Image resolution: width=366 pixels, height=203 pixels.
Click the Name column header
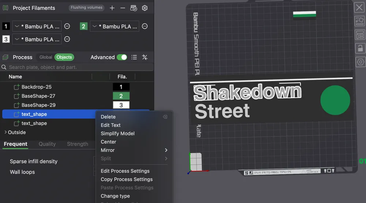[x=15, y=77]
